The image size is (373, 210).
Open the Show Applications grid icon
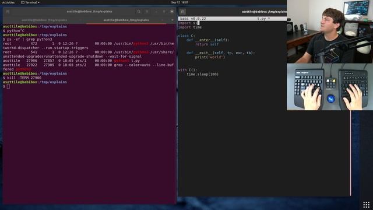pyautogui.click(x=367, y=204)
